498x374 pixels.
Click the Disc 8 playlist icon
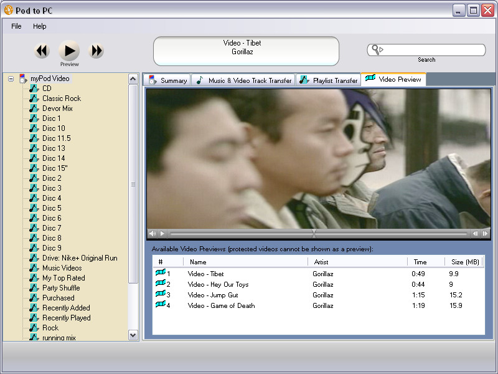click(34, 238)
